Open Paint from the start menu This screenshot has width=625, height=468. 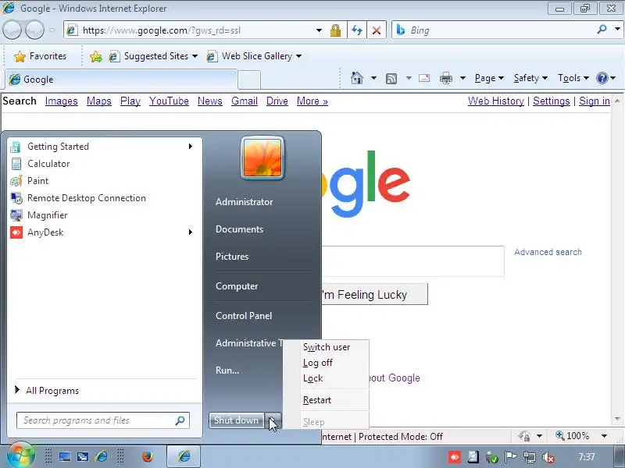pos(103,181)
